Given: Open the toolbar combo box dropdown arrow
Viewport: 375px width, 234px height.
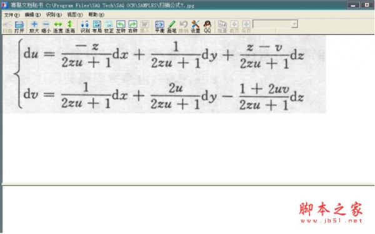Looking at the screenshot, I should pos(294,24).
